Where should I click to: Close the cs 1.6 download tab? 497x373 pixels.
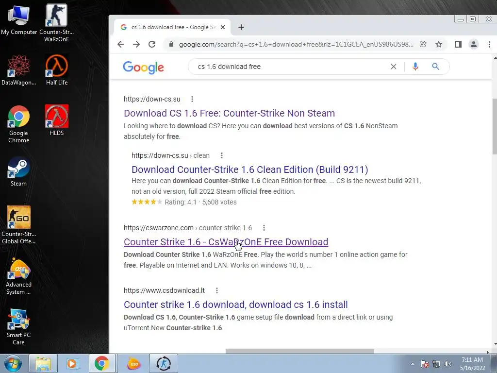point(223,27)
